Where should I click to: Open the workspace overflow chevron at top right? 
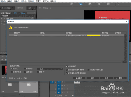pyautogui.click(x=118, y=4)
